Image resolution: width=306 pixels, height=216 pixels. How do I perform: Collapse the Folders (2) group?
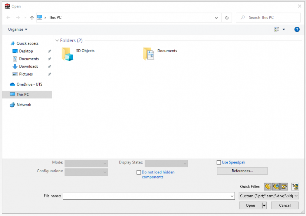[57, 40]
